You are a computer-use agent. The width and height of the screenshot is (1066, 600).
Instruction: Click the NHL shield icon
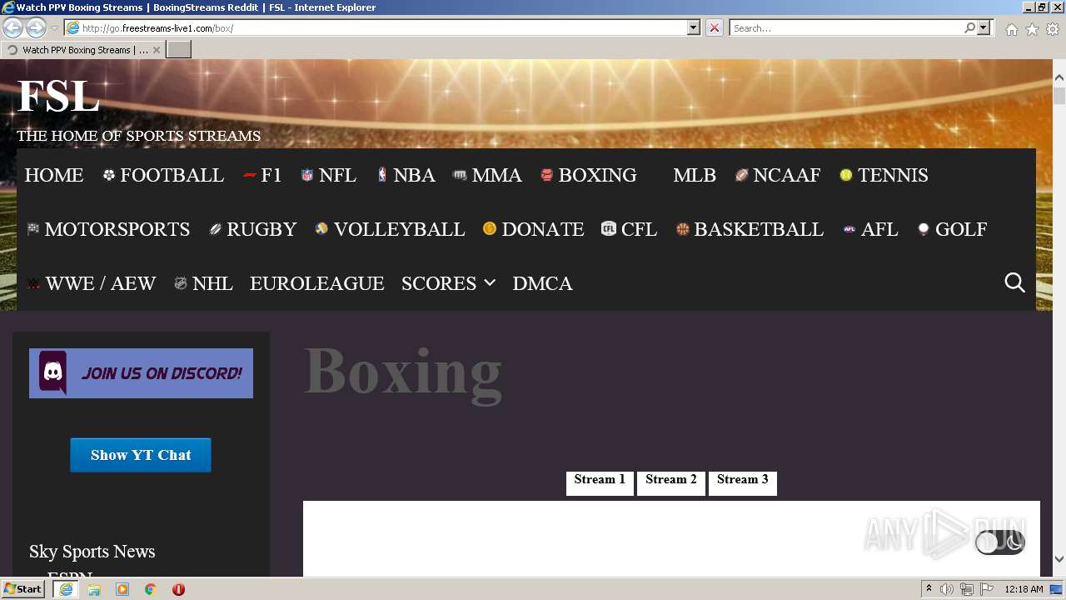pyautogui.click(x=181, y=283)
